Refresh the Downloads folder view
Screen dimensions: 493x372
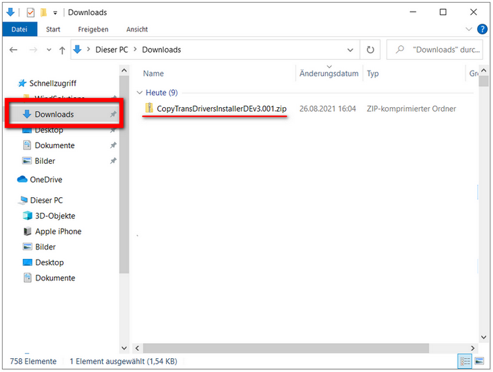(x=370, y=50)
